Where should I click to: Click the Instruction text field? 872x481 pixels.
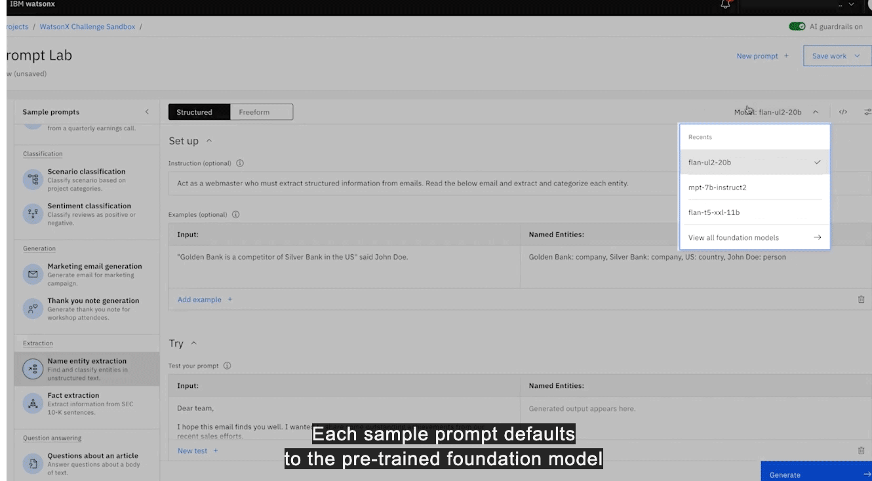[520, 183]
